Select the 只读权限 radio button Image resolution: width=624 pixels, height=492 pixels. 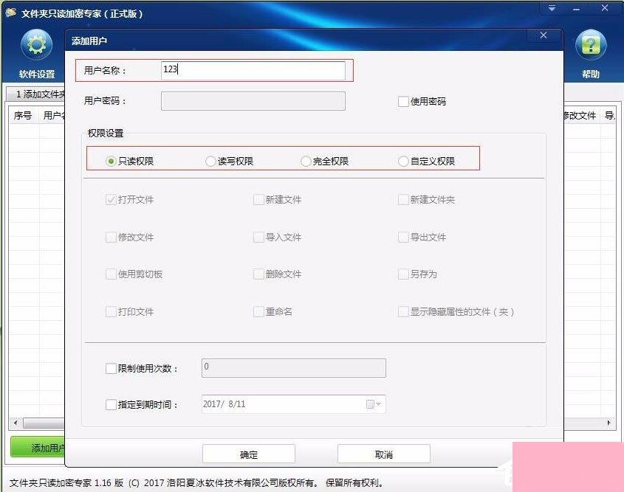[111, 162]
